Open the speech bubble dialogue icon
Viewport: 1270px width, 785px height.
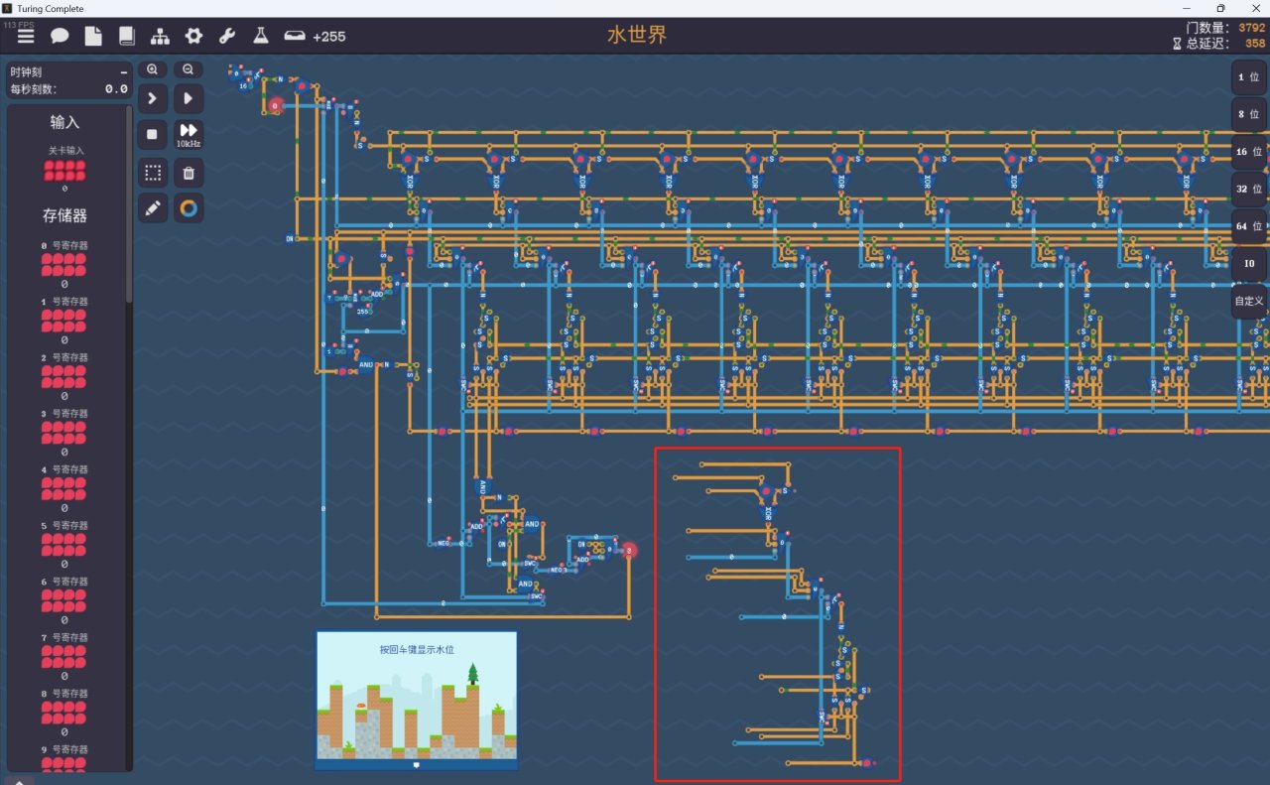tap(60, 36)
